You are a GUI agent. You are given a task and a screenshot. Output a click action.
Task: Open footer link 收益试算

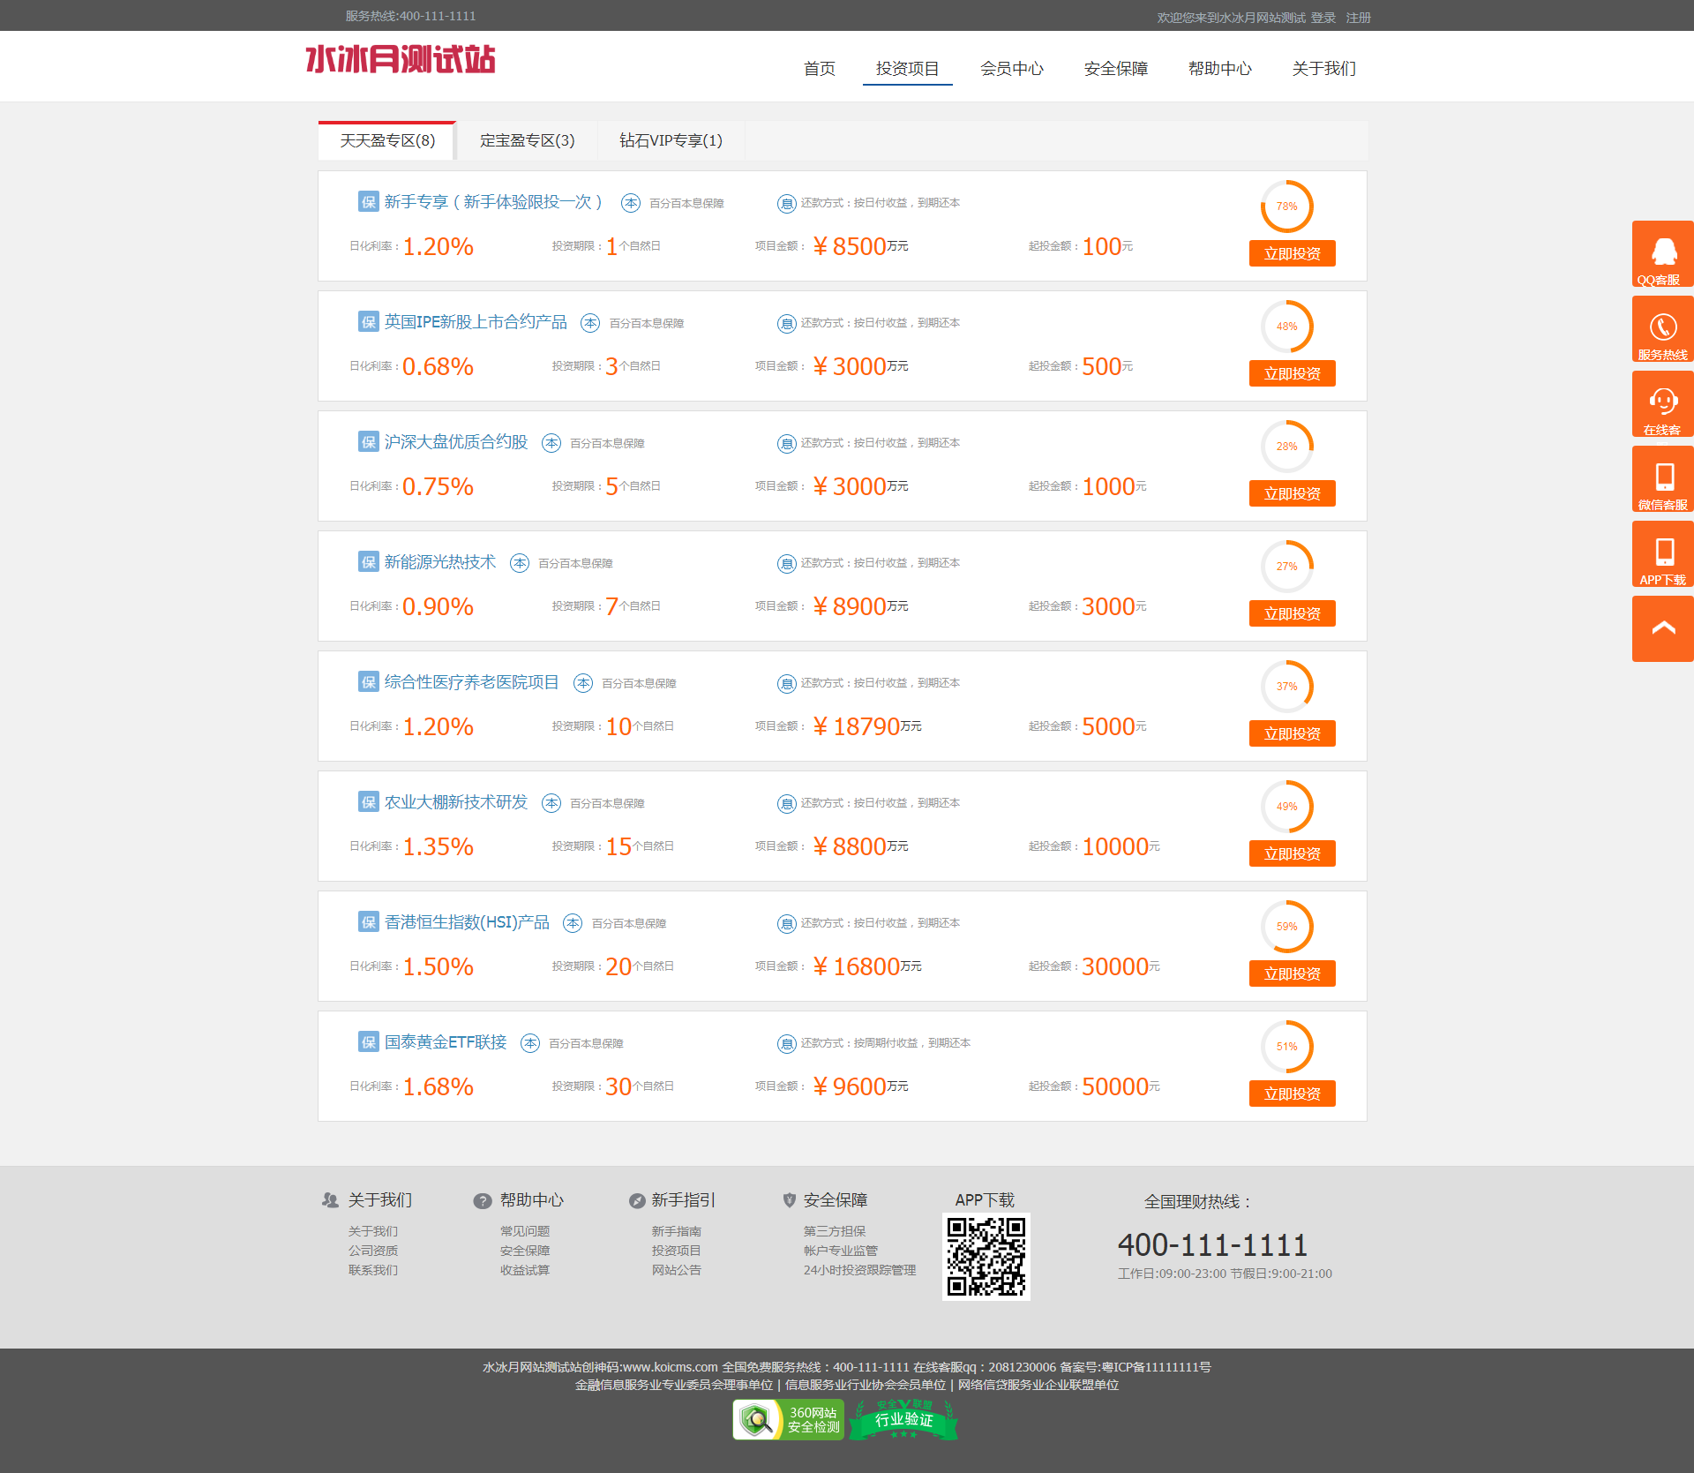pyautogui.click(x=525, y=1270)
